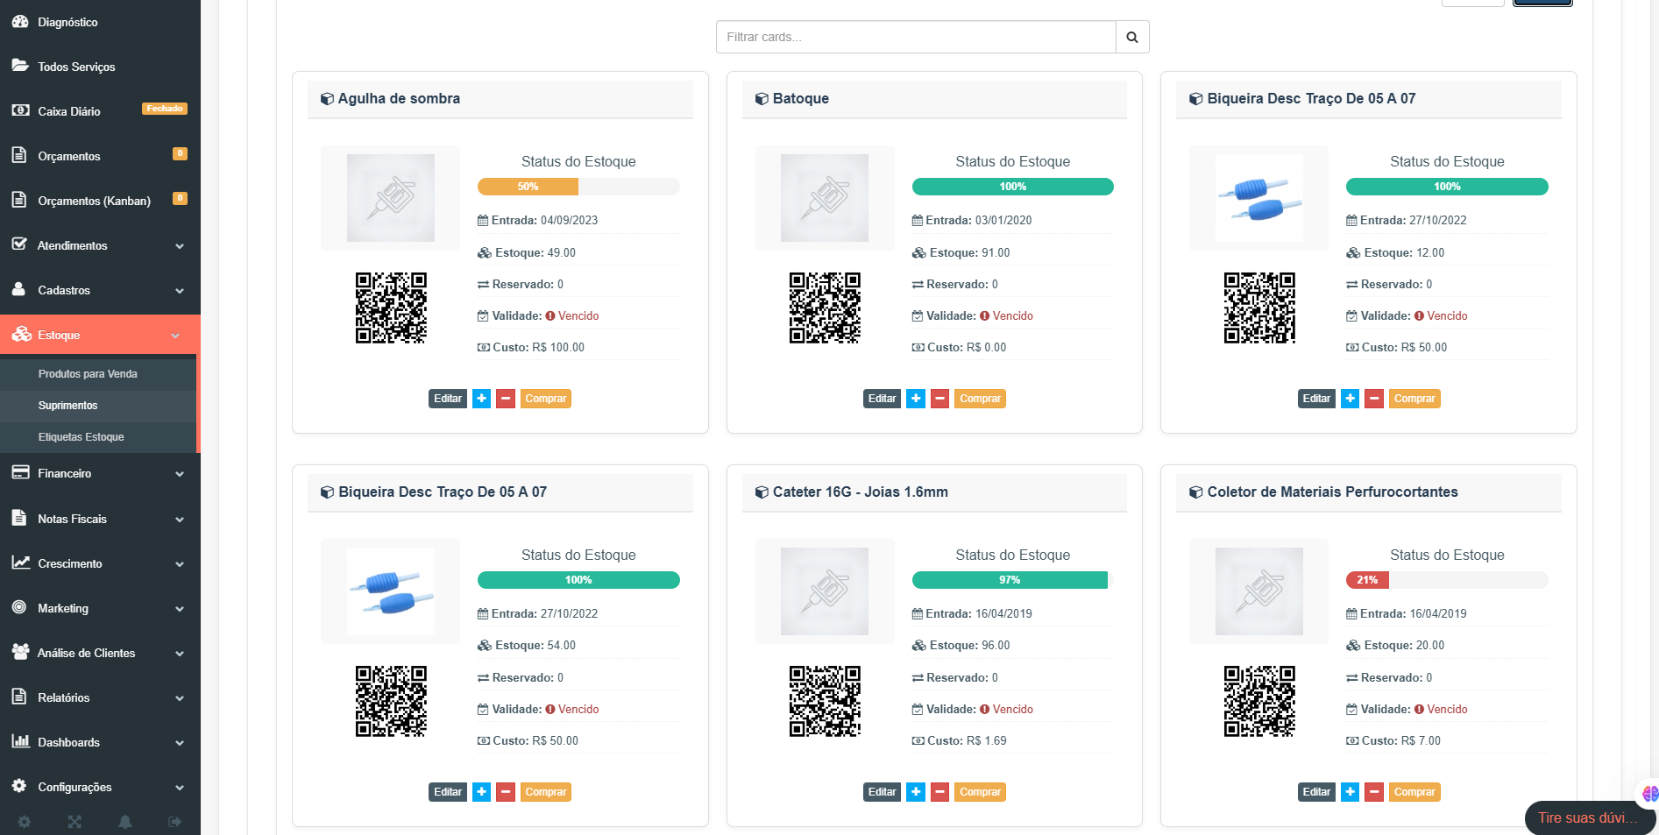Click the Notas Fiscais document icon
Screen dimensions: 1659x835
click(x=19, y=518)
